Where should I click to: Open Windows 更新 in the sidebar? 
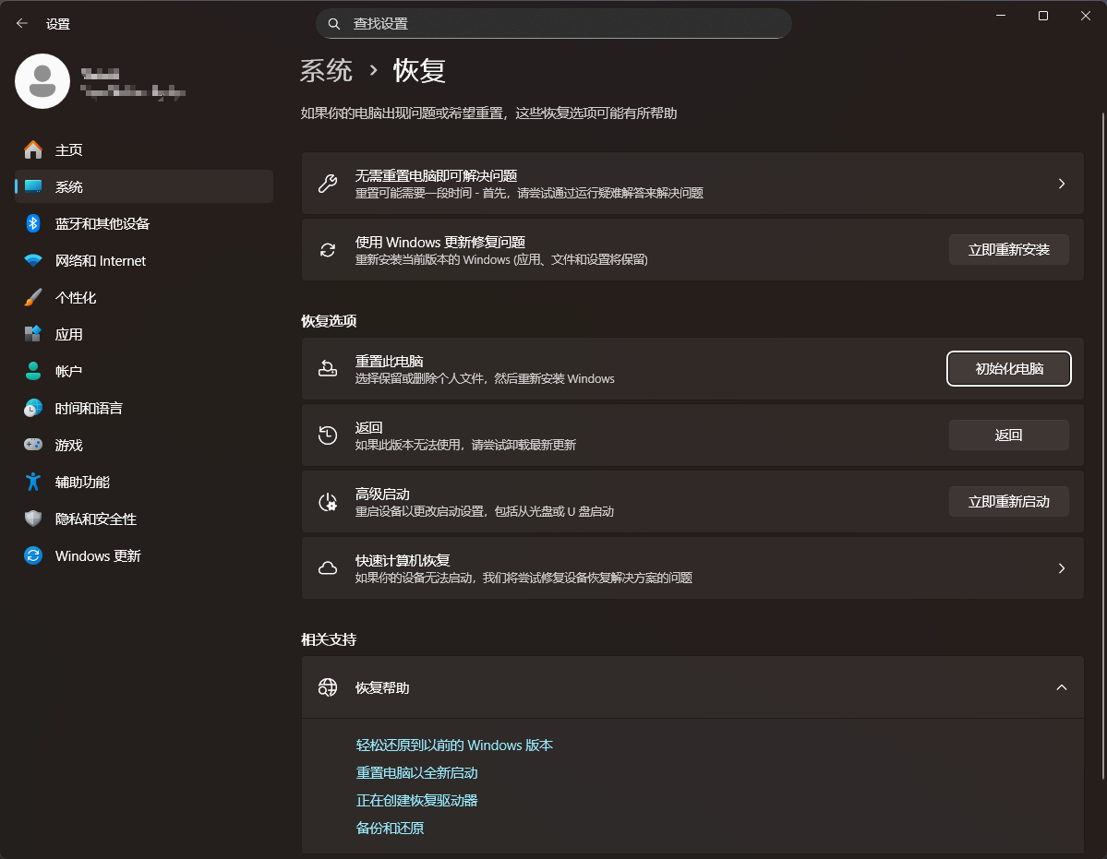tap(144, 555)
